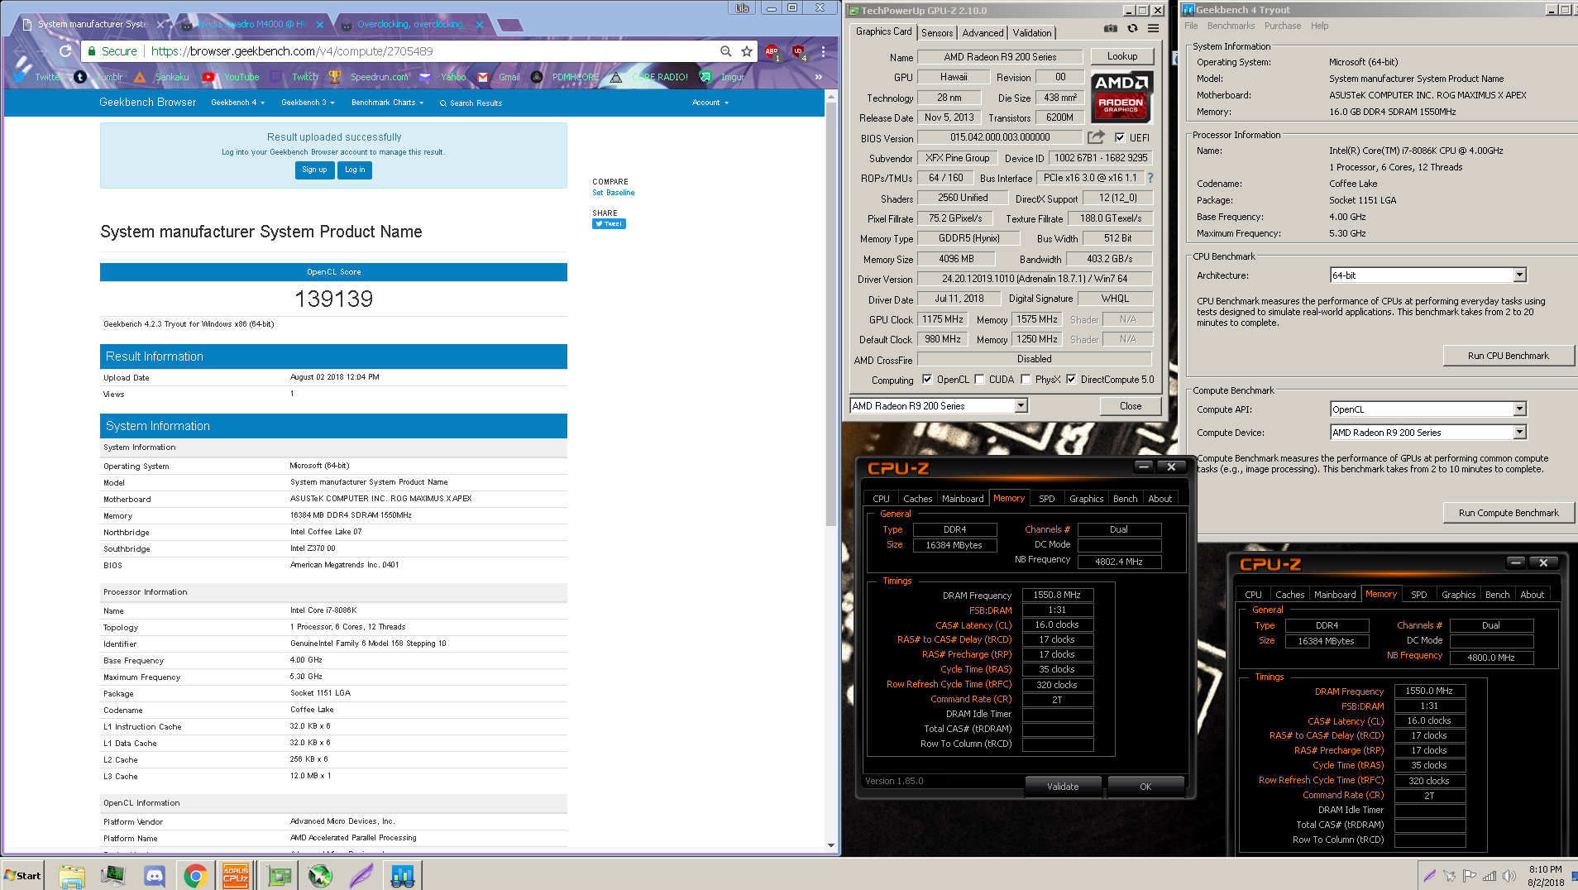Open the folder icon on the taskbar
The image size is (1578, 890).
pyautogui.click(x=72, y=875)
